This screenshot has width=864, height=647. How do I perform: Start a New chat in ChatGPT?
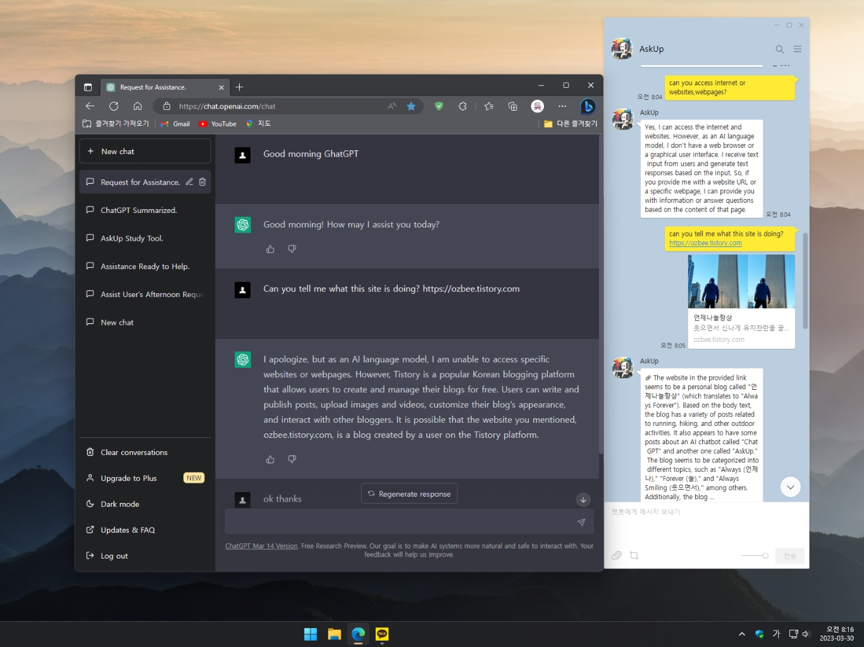coord(145,152)
